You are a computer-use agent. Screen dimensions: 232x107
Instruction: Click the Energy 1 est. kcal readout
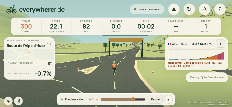point(206,26)
